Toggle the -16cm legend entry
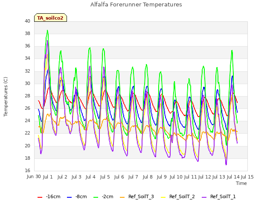The width and height of the screenshot is (273, 205). click(x=49, y=196)
